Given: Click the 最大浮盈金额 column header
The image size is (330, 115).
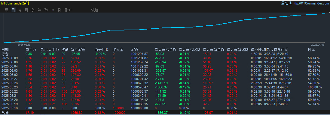Looking at the screenshot, I should click(213, 50).
